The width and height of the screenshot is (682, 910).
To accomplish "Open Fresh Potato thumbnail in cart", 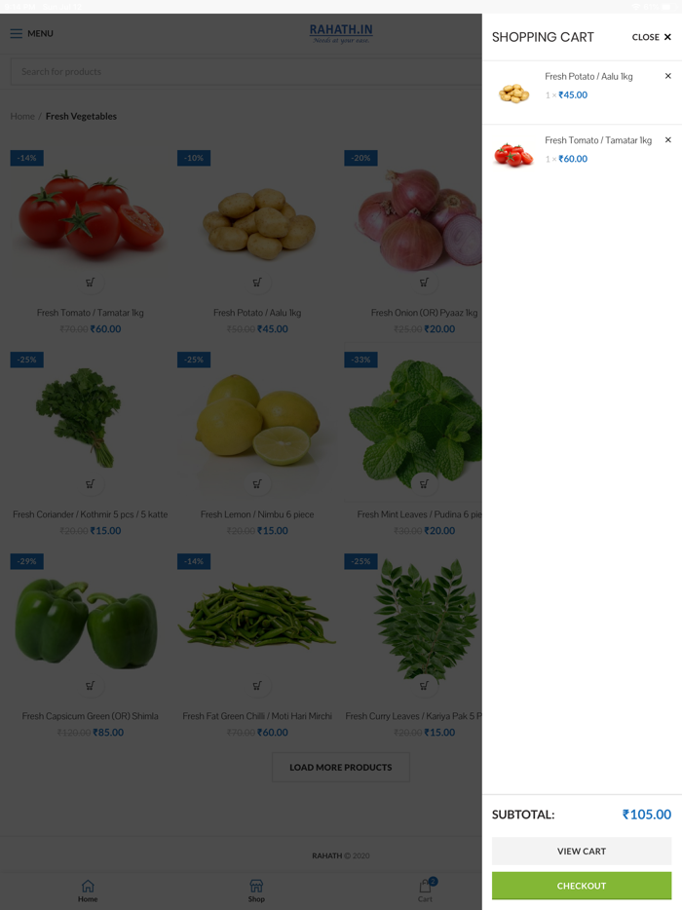I will (513, 93).
